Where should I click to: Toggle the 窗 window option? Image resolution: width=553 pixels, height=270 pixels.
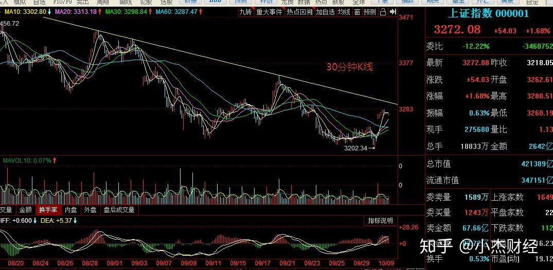[x=357, y=12]
